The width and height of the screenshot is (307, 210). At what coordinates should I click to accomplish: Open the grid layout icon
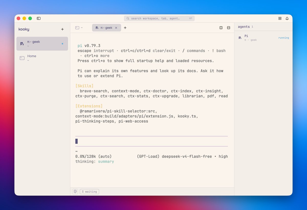pyautogui.click(x=280, y=18)
